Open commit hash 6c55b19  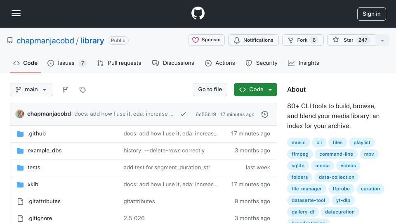coord(206,114)
